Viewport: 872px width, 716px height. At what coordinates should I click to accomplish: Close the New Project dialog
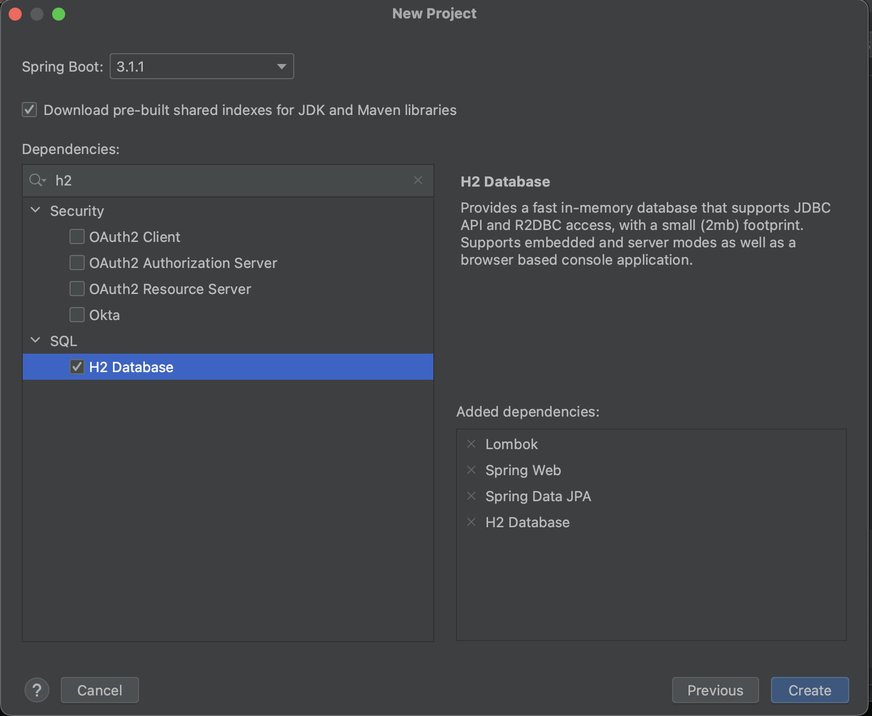tap(15, 14)
